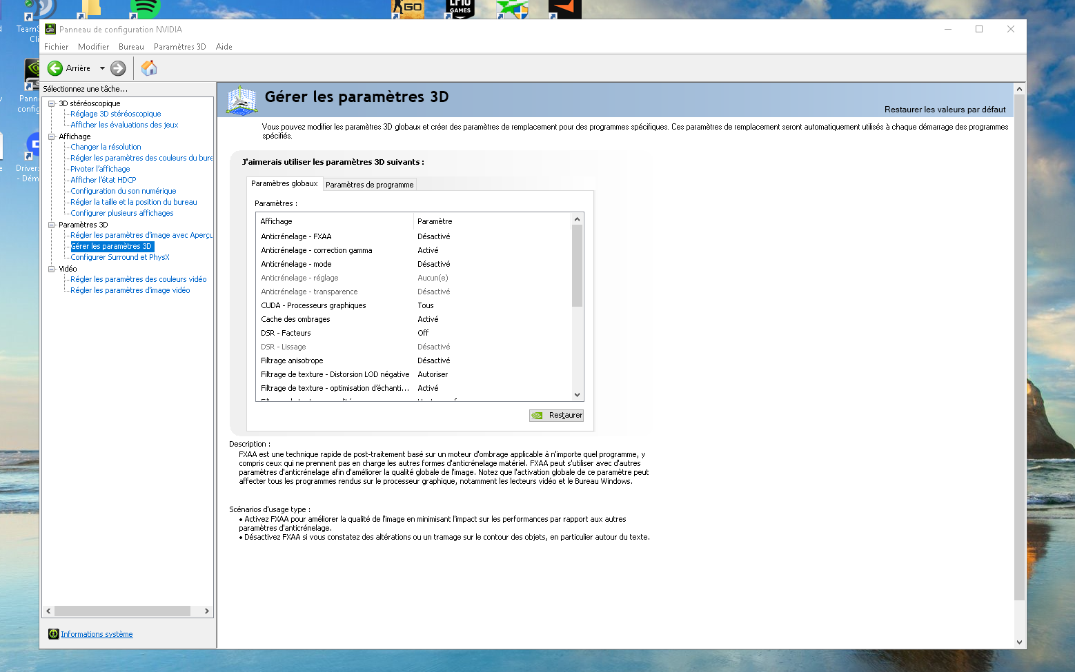Image resolution: width=1075 pixels, height=672 pixels.
Task: Collapse the Paramètres 3D tree node
Action: point(51,225)
